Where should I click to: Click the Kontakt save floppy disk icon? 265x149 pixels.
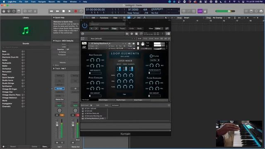point(127,34)
